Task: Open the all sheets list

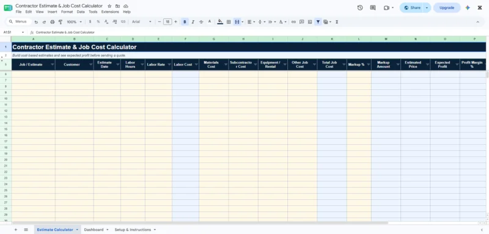Action: (x=26, y=230)
